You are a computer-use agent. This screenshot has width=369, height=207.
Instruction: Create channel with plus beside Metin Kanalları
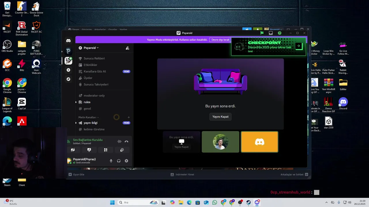(x=129, y=117)
